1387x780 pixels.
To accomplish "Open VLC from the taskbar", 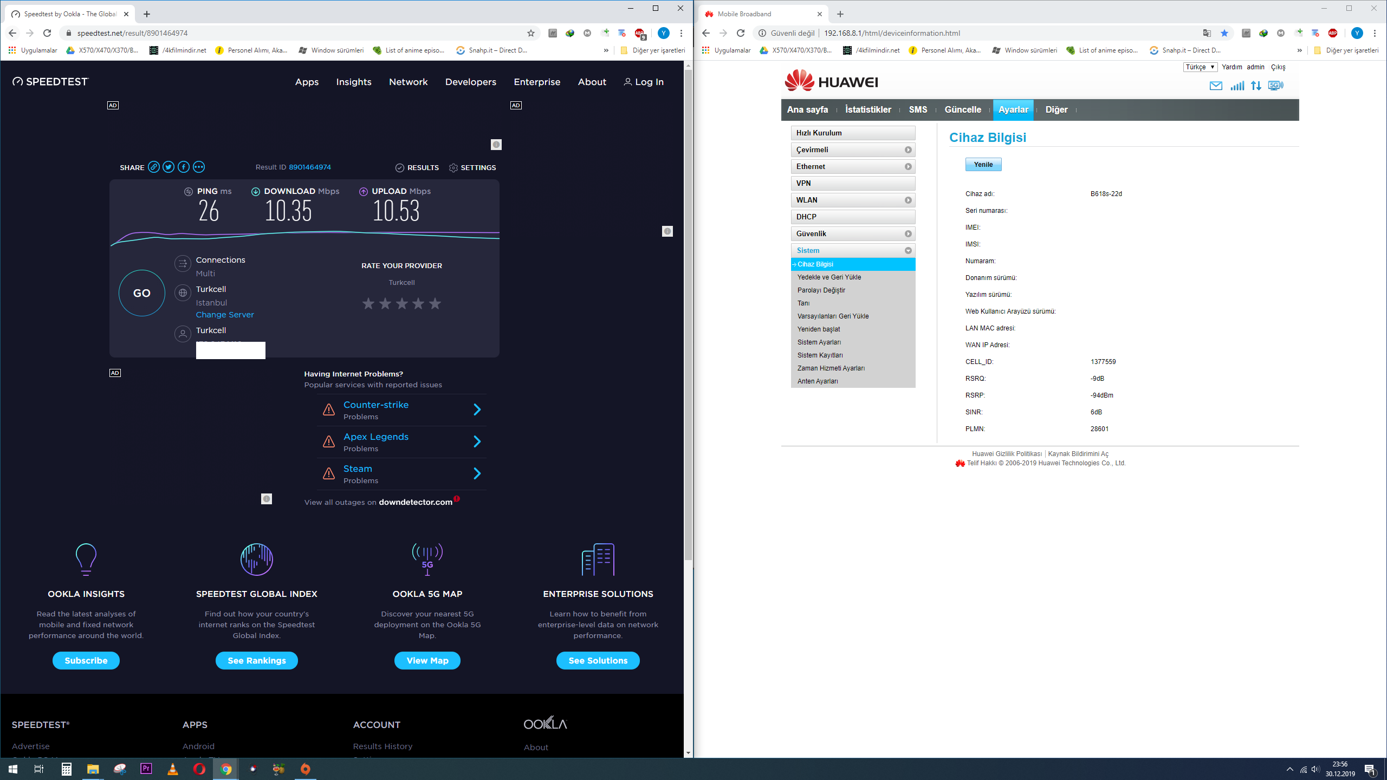I will click(x=172, y=769).
